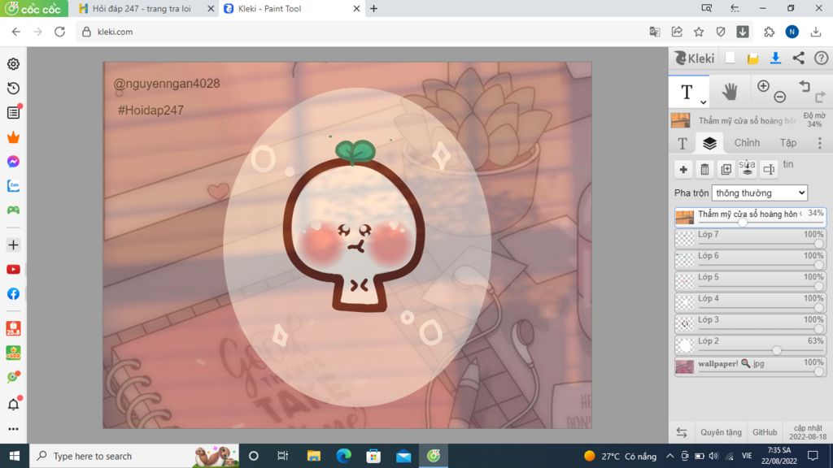The image size is (833, 468).
Task: Open the Mail app from the taskbar
Action: tap(403, 456)
